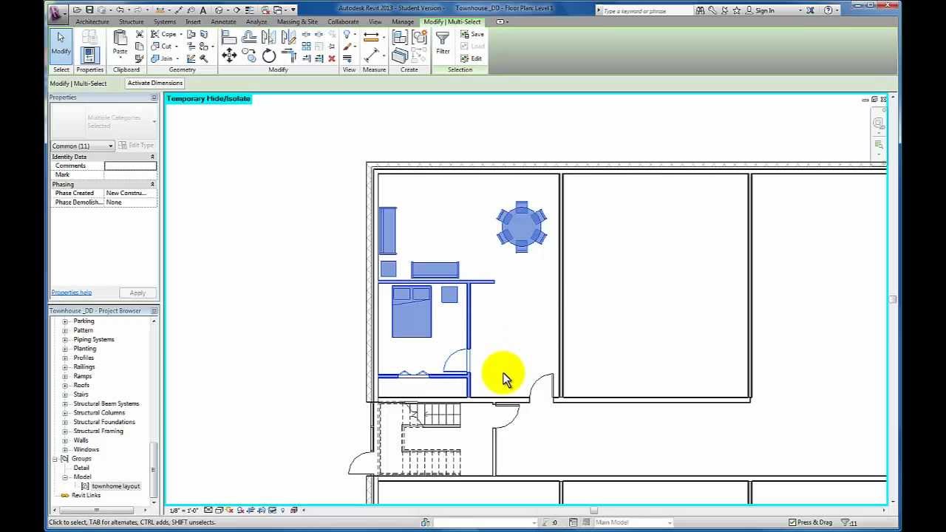
Task: Choose the Move tool with four arrows
Action: click(229, 55)
